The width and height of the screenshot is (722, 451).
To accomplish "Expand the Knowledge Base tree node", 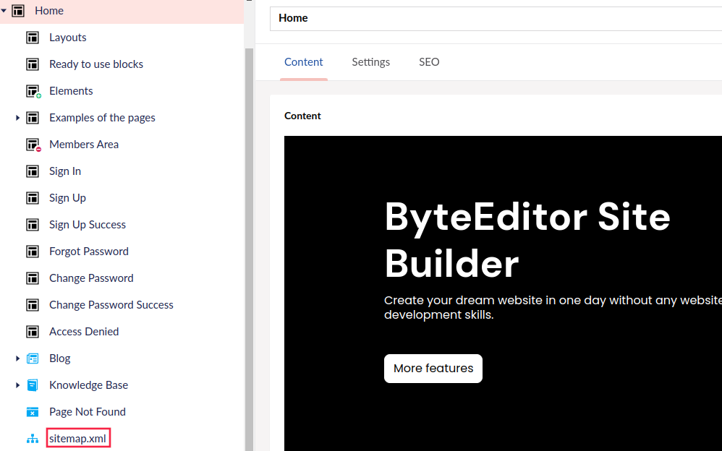I will (x=18, y=385).
